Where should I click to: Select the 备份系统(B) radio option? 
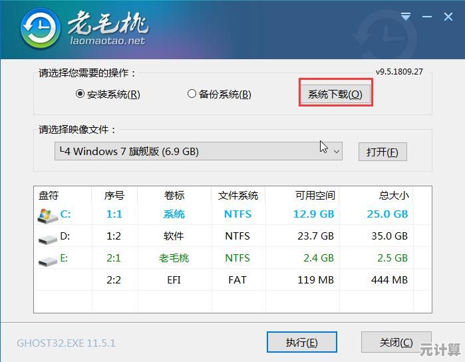click(x=192, y=94)
